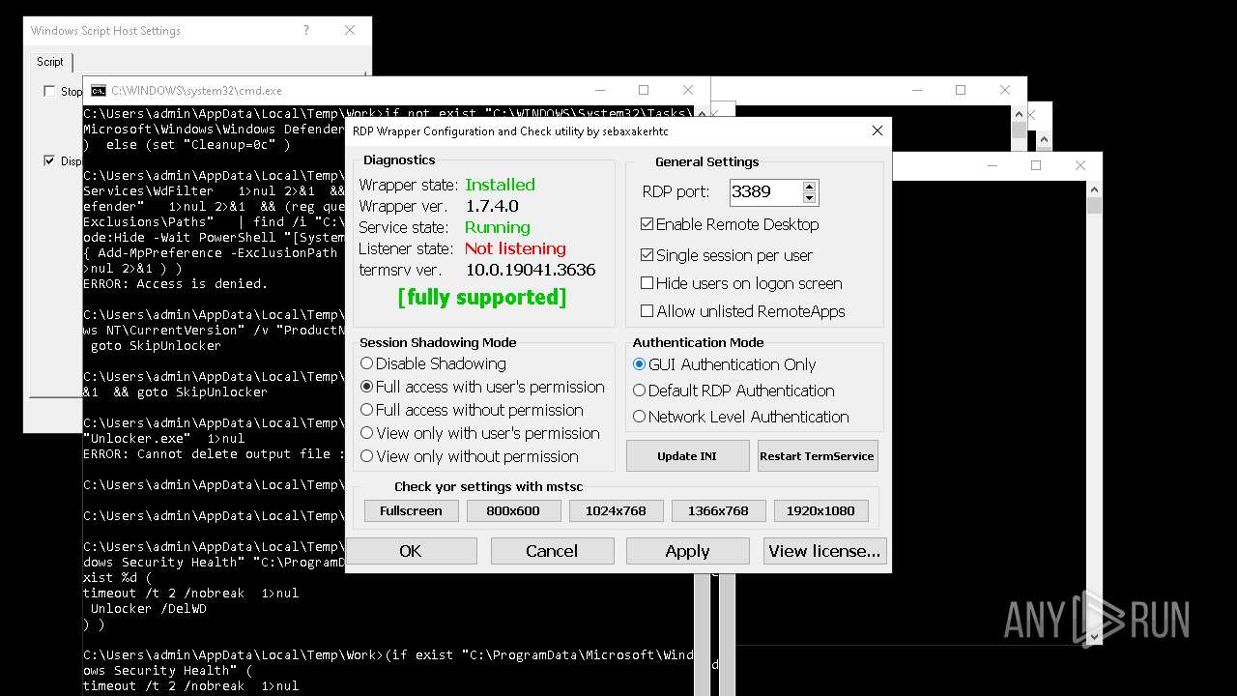The image size is (1237, 696).
Task: Close the Windows Script Host Settings dialog
Action: coord(350,31)
